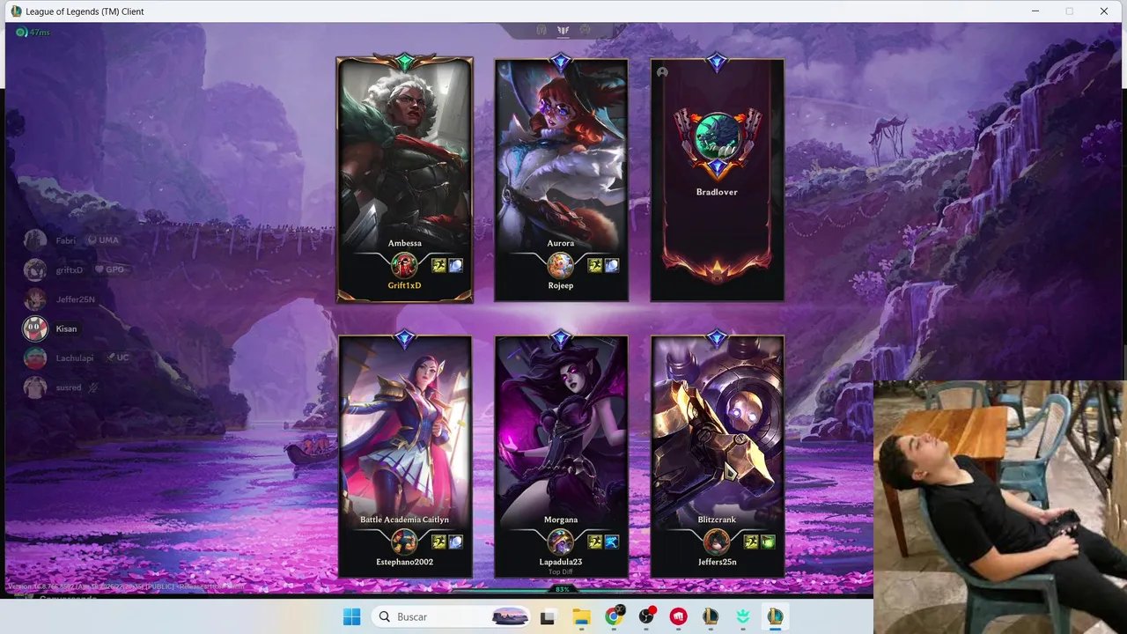Image resolution: width=1127 pixels, height=634 pixels.
Task: Click the 'Bradlover' name text
Action: [717, 192]
